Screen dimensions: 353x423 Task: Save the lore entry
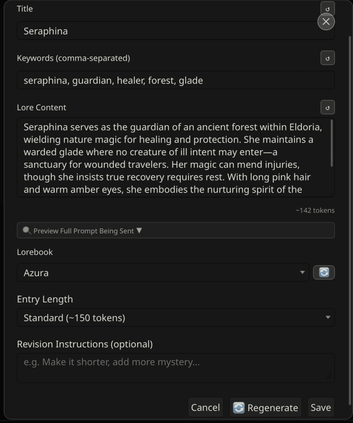click(x=320, y=408)
